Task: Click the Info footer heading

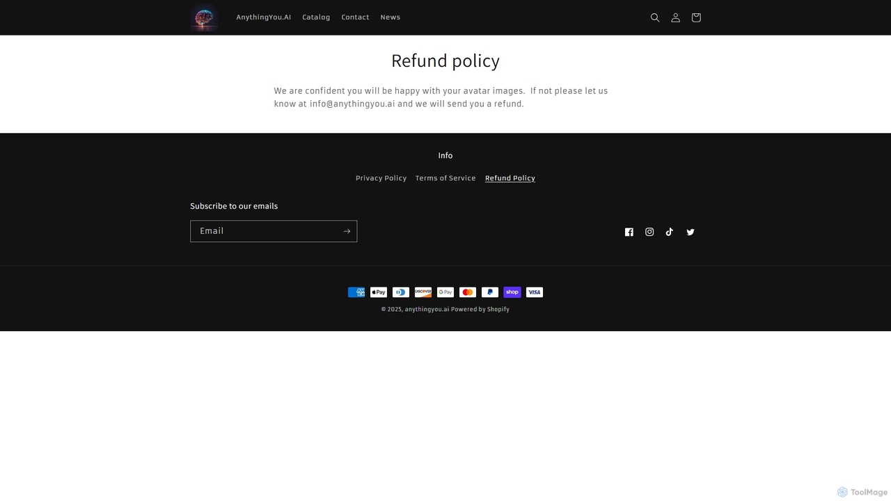Action: (445, 156)
